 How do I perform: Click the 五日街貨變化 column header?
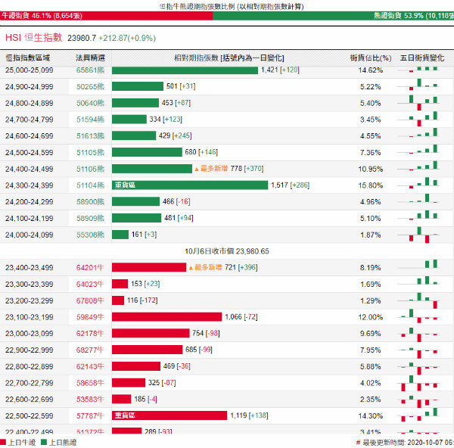(422, 58)
